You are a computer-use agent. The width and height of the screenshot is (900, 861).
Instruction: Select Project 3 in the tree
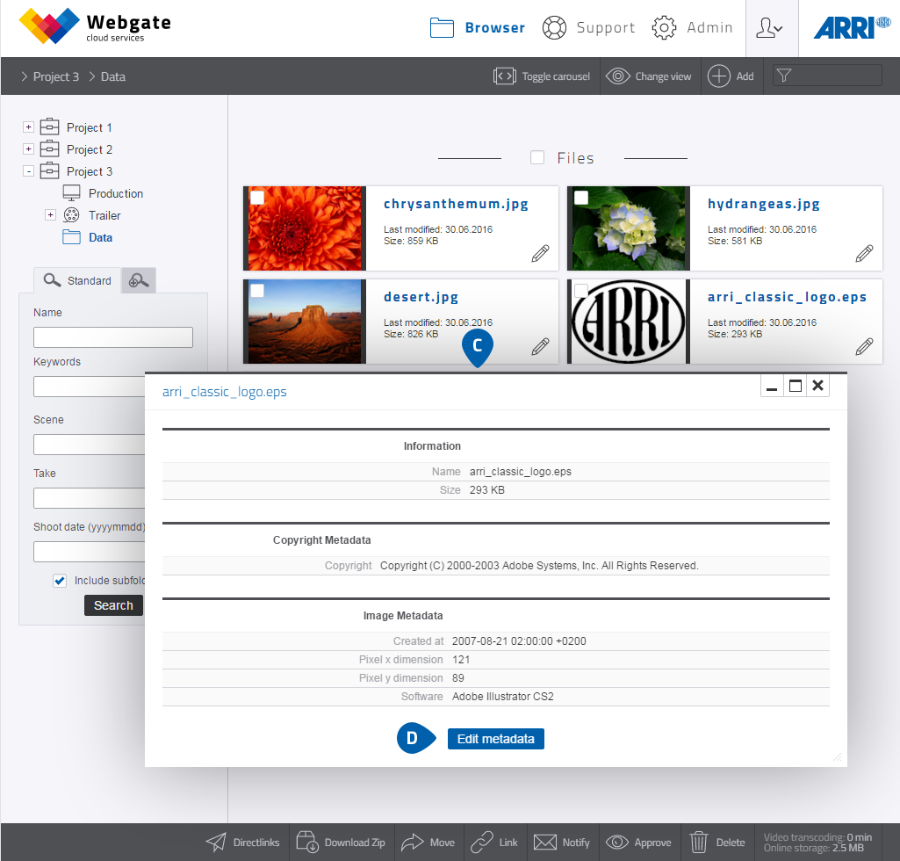pyautogui.click(x=90, y=171)
